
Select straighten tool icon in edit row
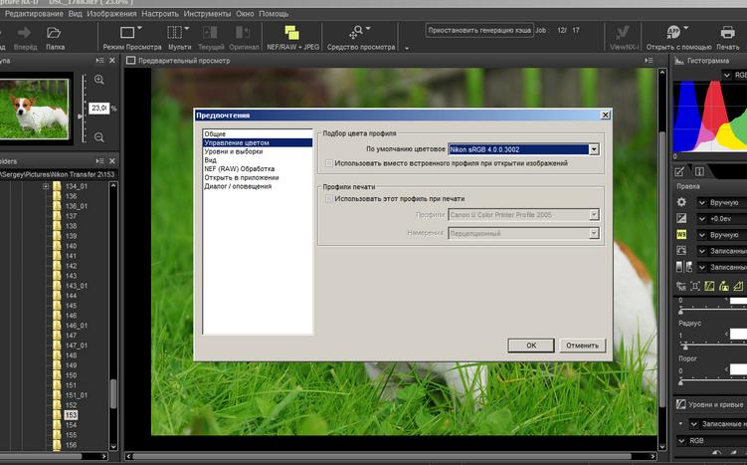point(738,286)
